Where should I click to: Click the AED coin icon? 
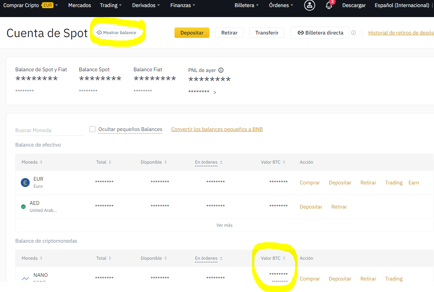(23, 207)
